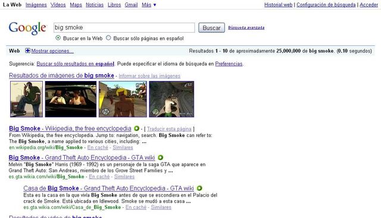Click the search box containing 'big smoke'
The width and height of the screenshot is (381, 218).
coord(124,27)
